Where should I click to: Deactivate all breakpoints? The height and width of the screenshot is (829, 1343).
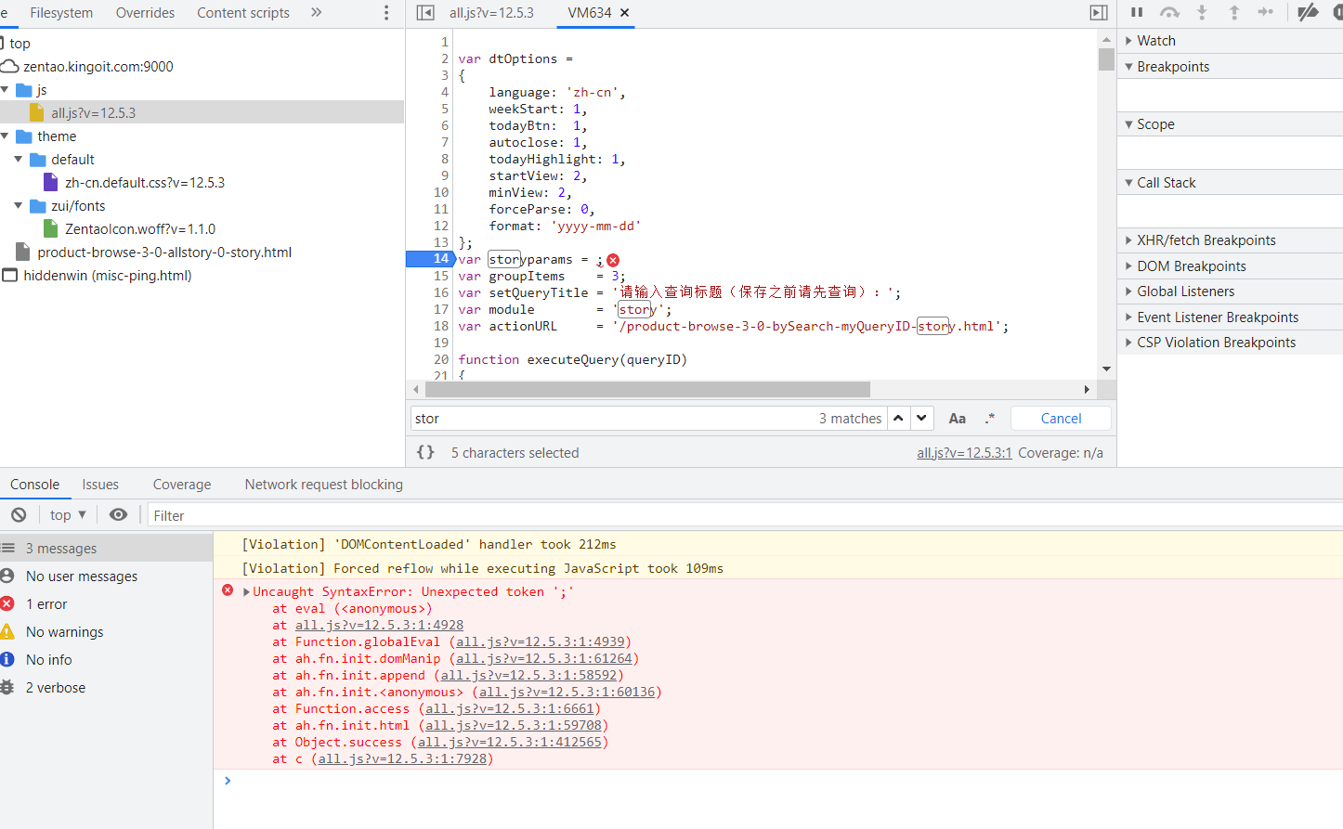point(1308,12)
